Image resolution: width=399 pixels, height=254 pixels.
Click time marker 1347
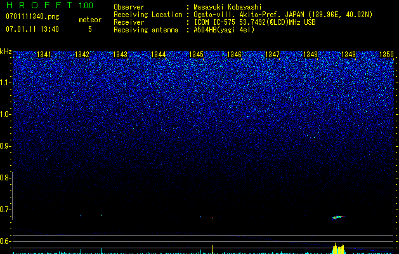pos(273,55)
